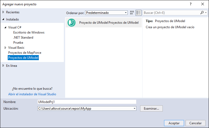209x128 pixels.
Task: Select Proyectos de UModel category
Action: [23, 58]
